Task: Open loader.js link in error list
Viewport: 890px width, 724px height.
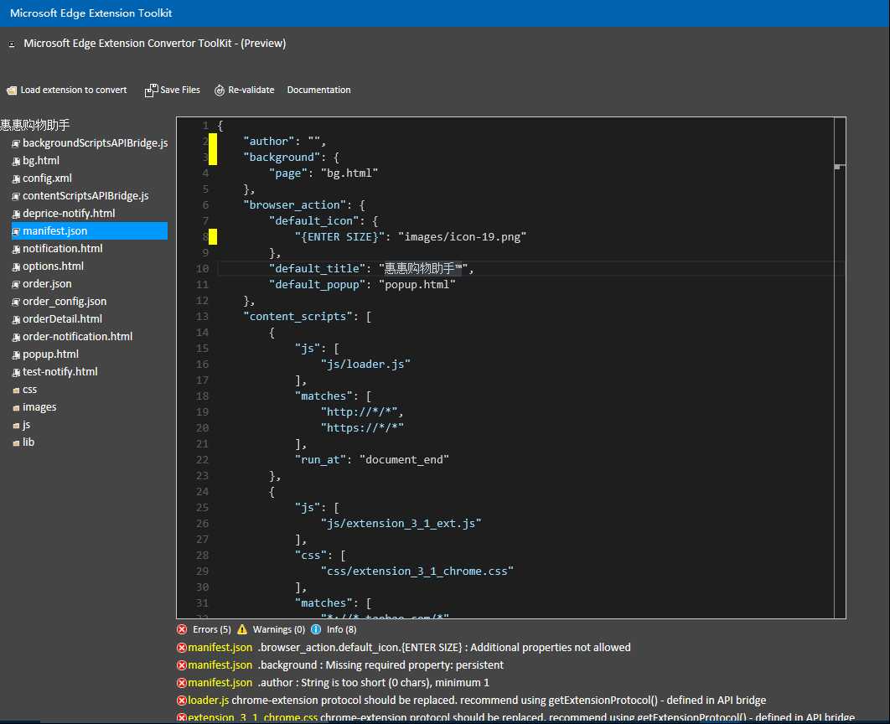Action: (209, 701)
